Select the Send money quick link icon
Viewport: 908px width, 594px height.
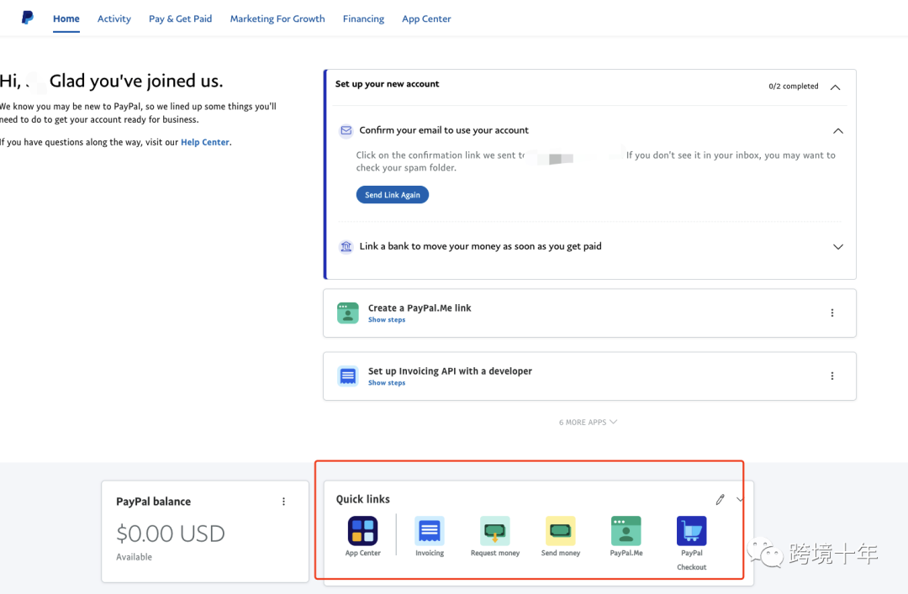[x=561, y=531]
